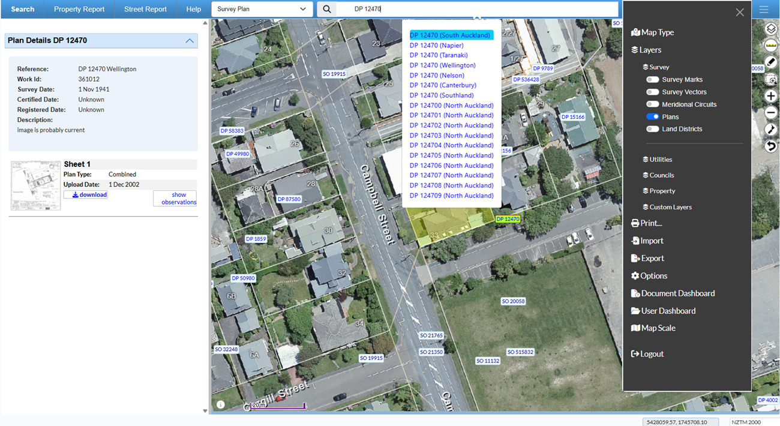Open the hamburger menu icon
This screenshot has width=780, height=426.
click(x=763, y=9)
